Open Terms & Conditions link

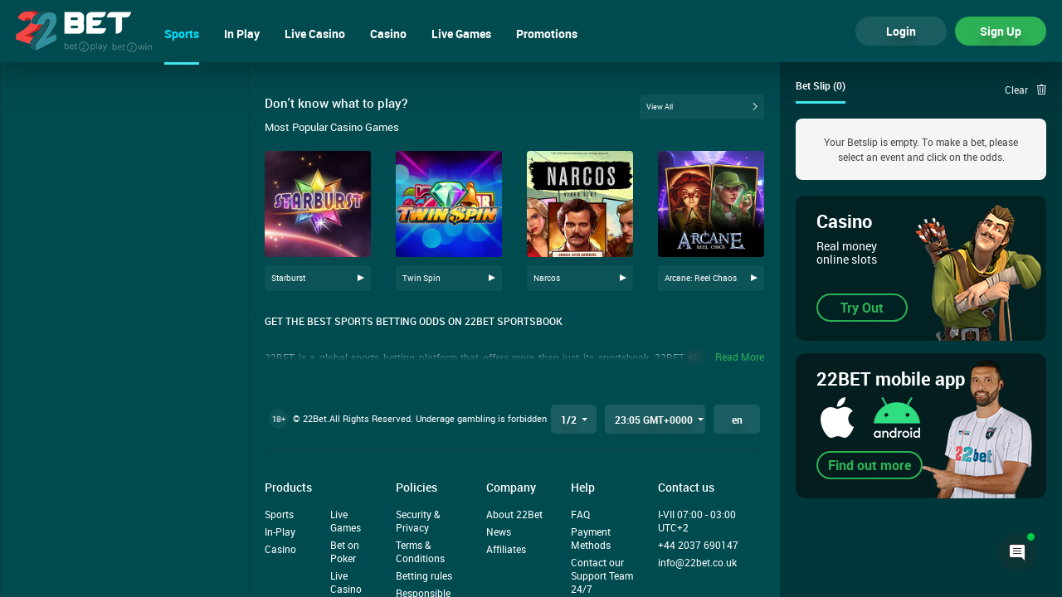coord(421,552)
